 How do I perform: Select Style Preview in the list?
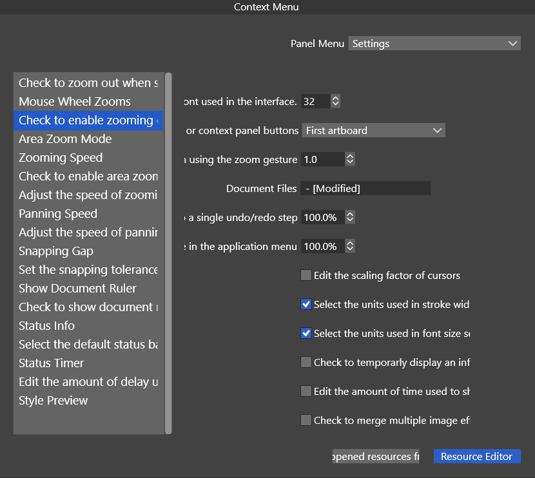coord(53,401)
